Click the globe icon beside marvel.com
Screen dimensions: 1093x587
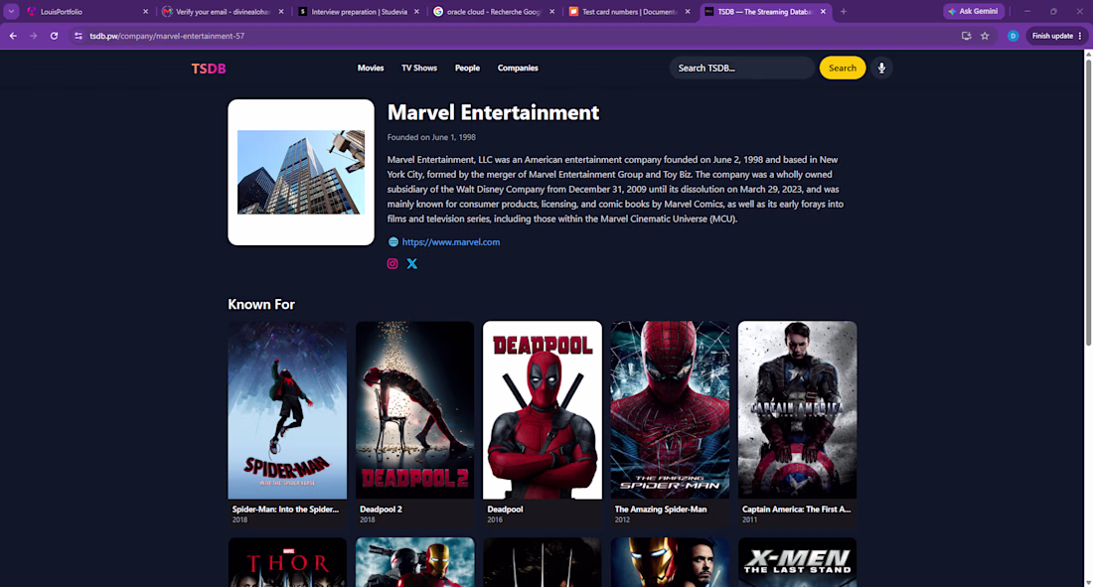(x=393, y=242)
